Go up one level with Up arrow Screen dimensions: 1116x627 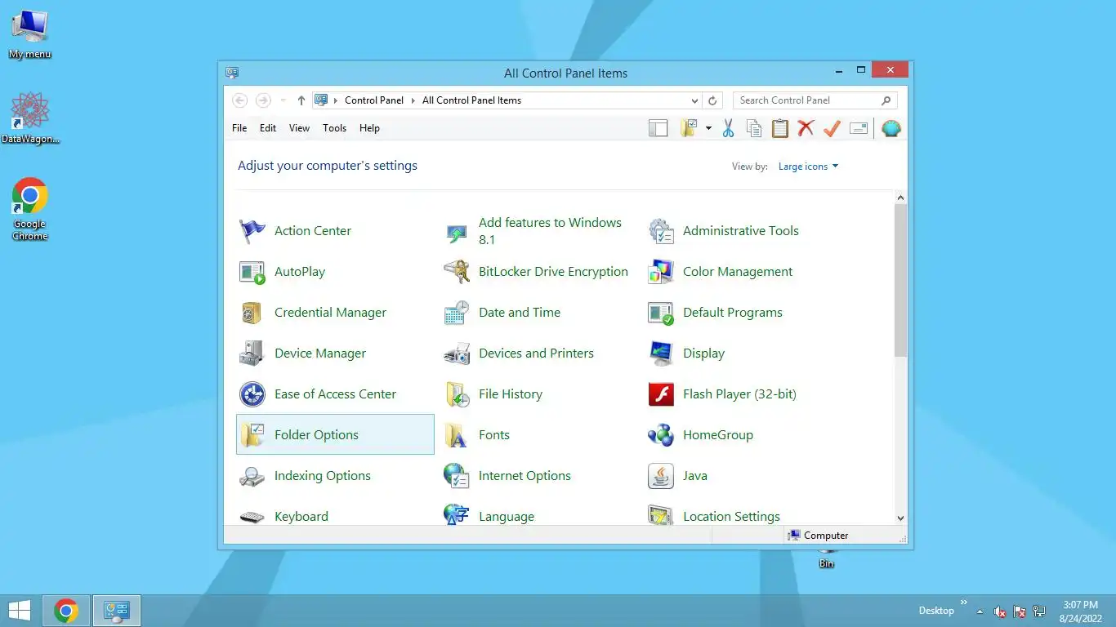point(301,100)
